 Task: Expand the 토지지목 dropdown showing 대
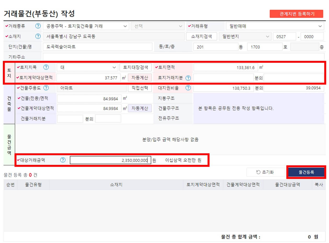click(87, 67)
